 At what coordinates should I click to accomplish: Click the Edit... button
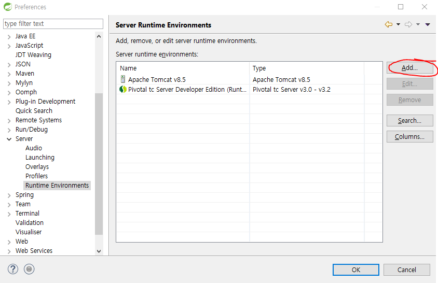pyautogui.click(x=410, y=84)
